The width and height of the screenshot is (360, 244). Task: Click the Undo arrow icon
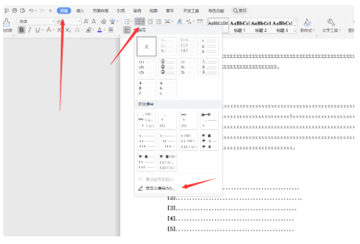31,11
